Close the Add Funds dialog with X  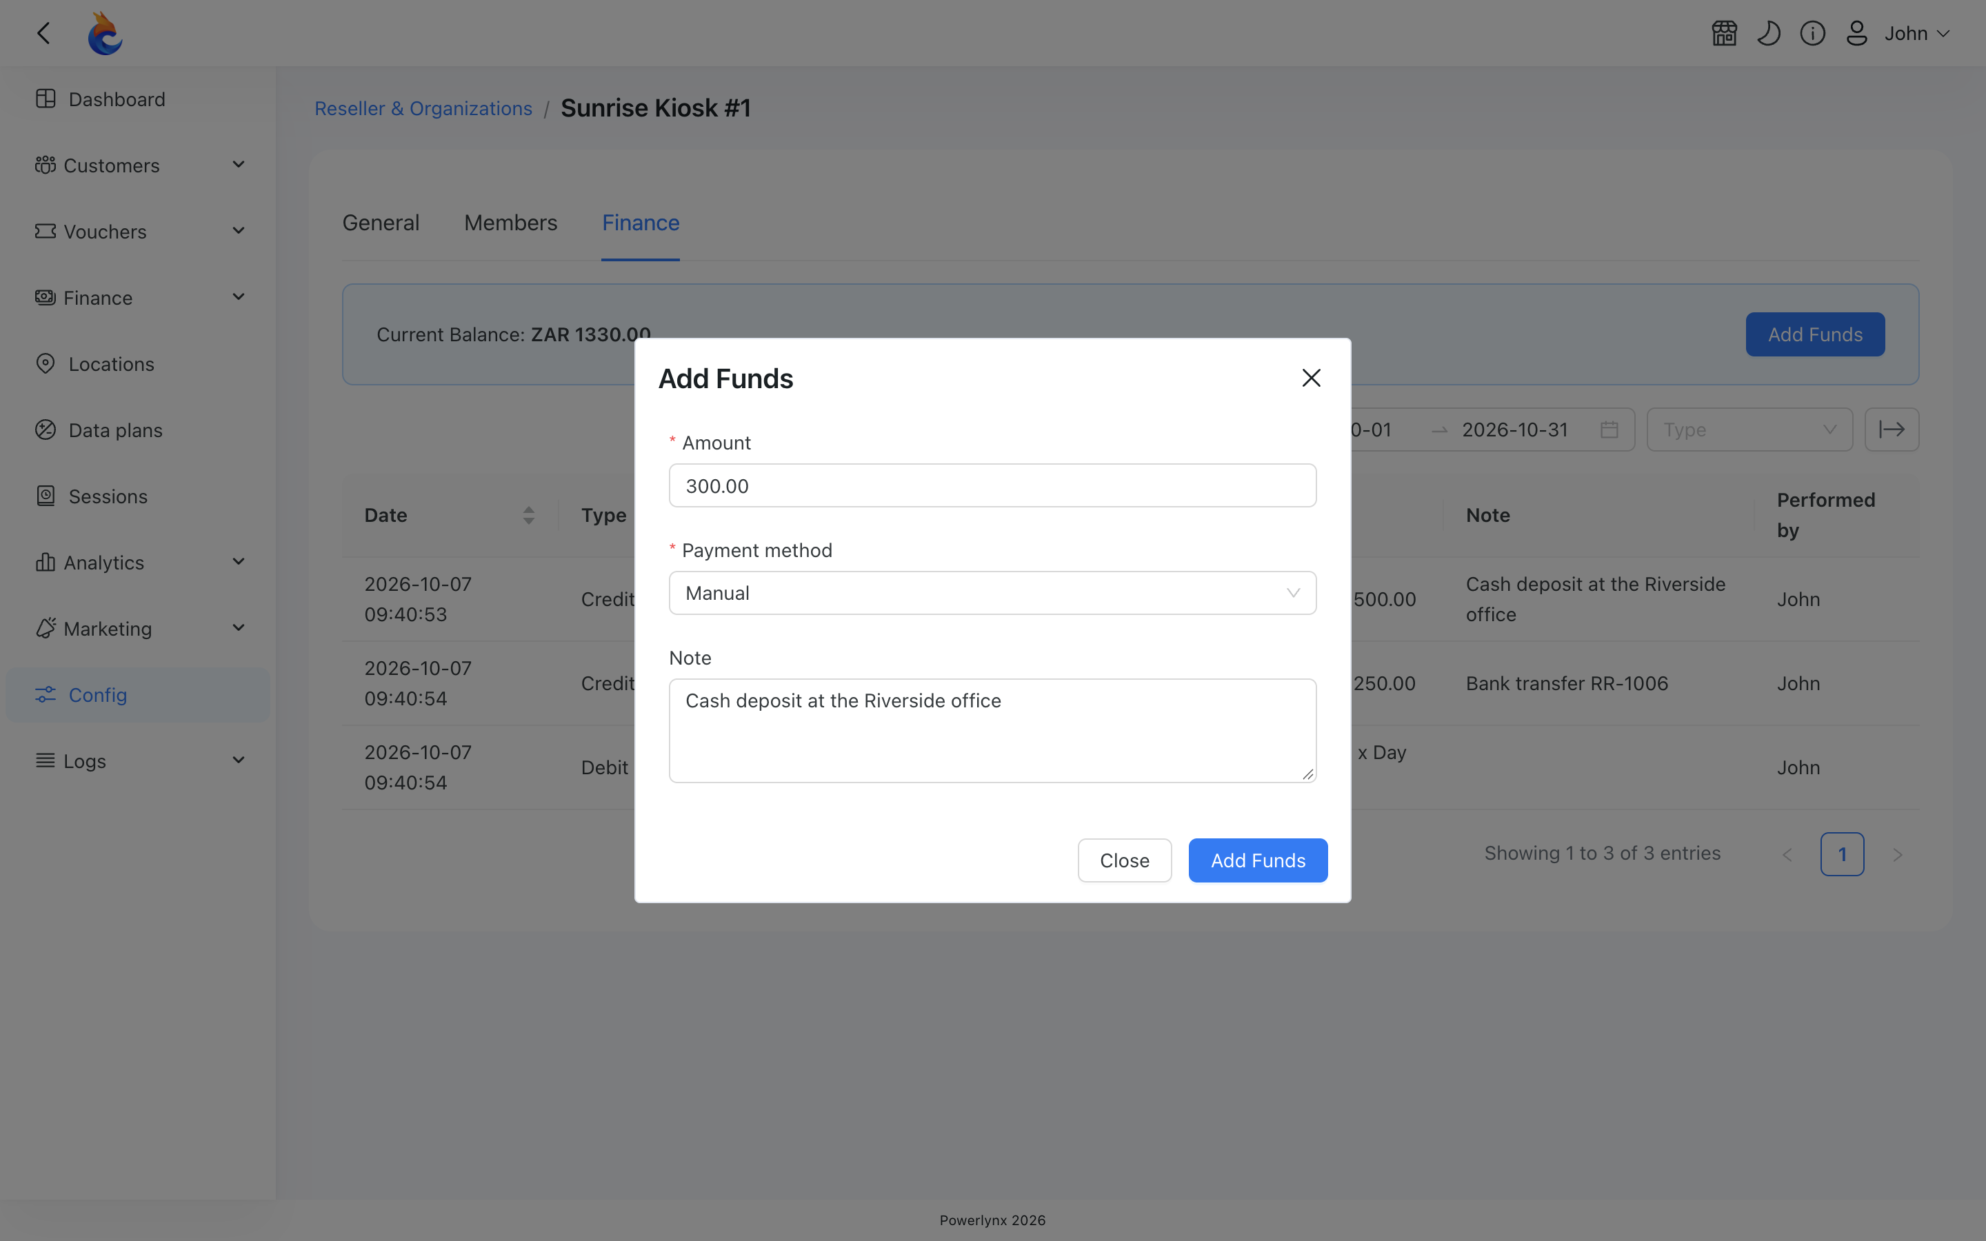pos(1311,378)
